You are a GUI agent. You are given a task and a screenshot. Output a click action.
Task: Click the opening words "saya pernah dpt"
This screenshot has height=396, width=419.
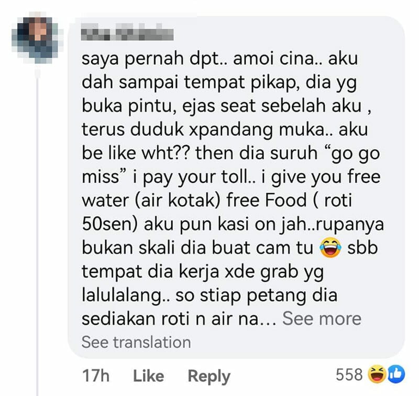(x=153, y=59)
